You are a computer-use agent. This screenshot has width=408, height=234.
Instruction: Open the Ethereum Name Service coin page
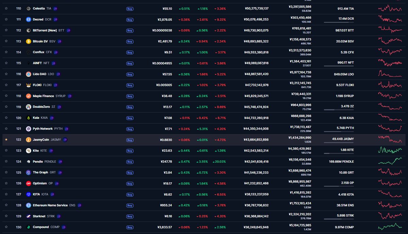(x=54, y=205)
